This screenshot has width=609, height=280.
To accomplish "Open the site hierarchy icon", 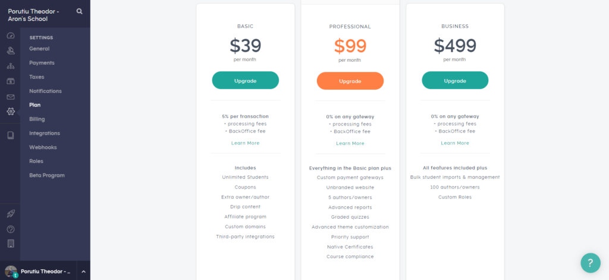I will click(11, 66).
